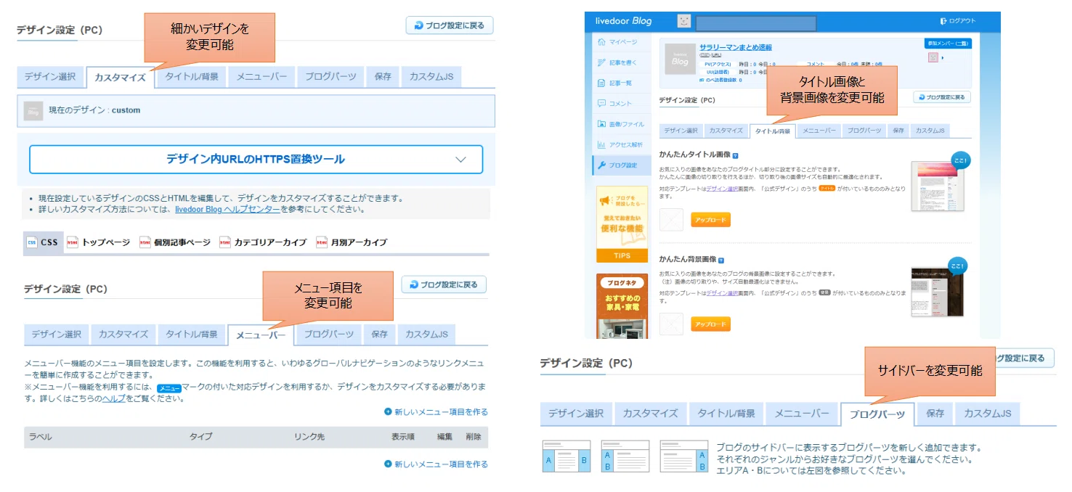Open カスタムJS tab in custom design panel
The image size is (1072, 492).
pos(431,77)
